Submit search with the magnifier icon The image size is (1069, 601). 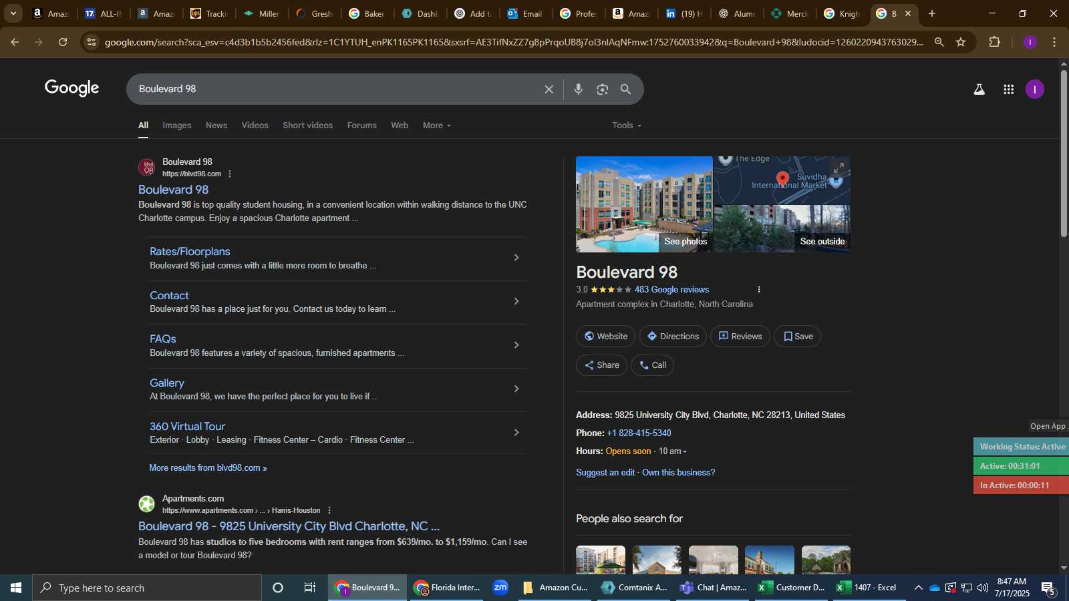click(x=625, y=89)
